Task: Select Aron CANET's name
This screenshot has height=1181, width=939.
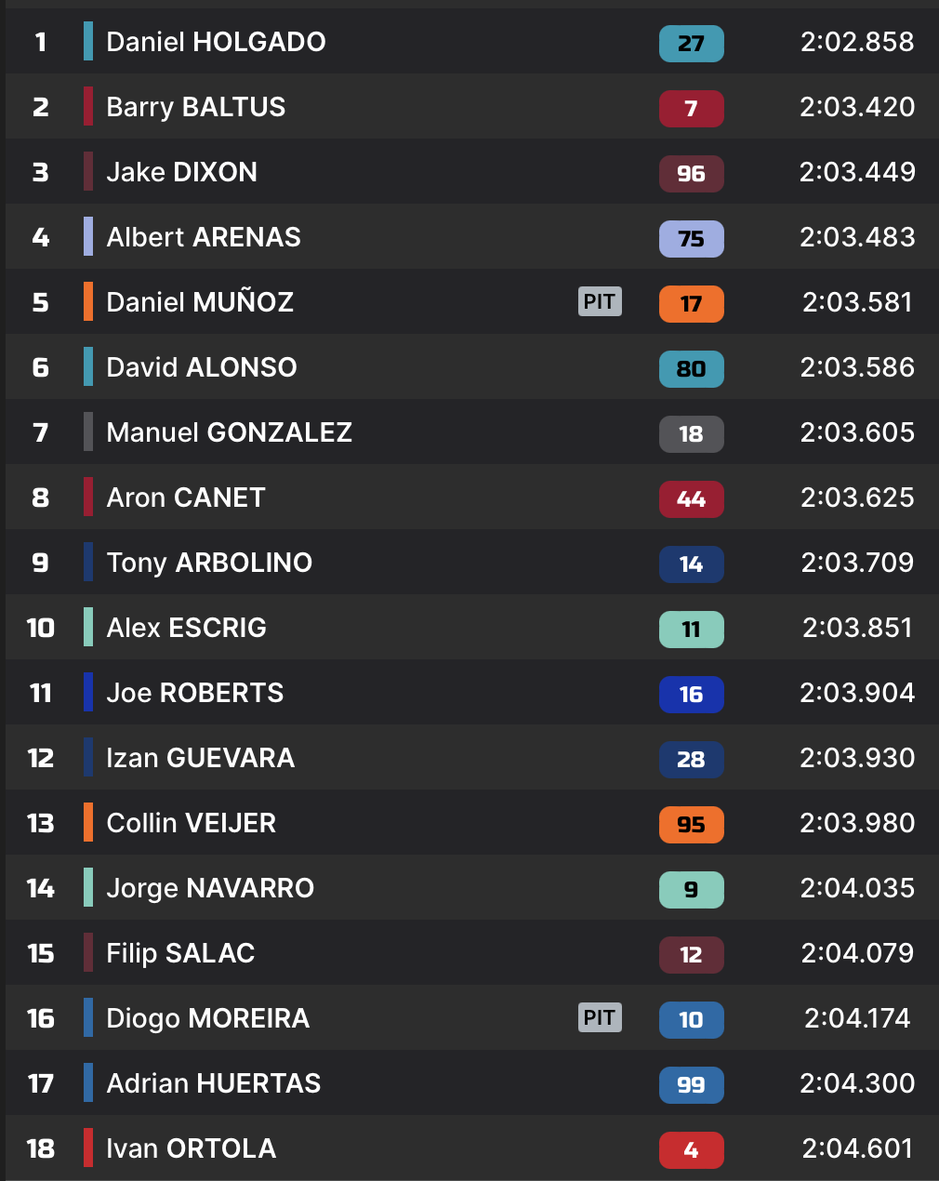Action: click(186, 498)
